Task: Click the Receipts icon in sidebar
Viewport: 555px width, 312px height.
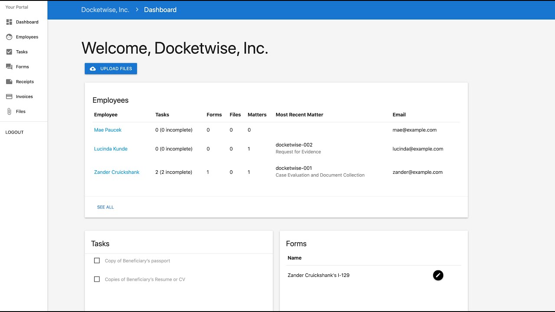Action: pos(9,81)
